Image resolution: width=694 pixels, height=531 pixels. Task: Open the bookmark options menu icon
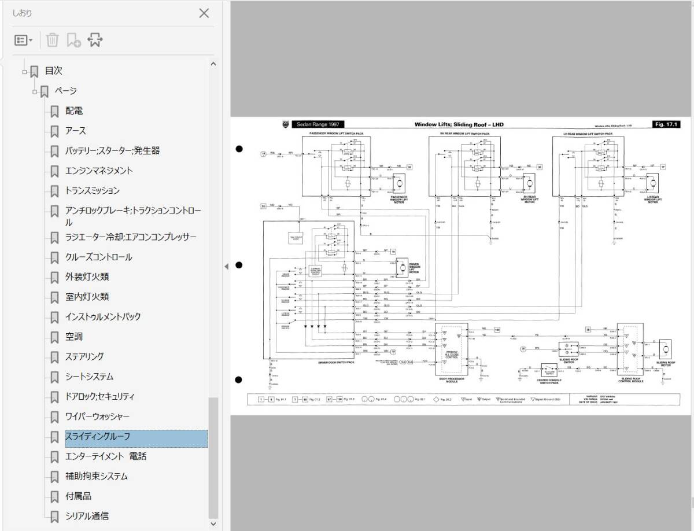[x=24, y=40]
